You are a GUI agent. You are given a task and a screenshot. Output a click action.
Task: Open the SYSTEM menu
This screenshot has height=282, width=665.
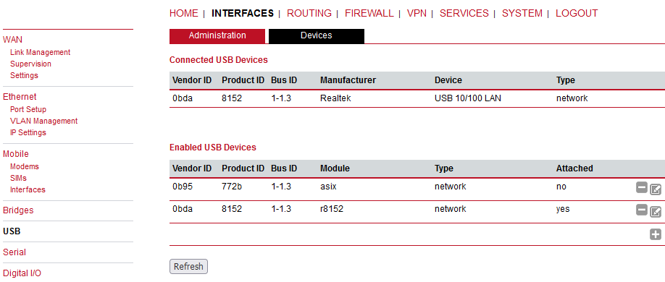(x=522, y=13)
